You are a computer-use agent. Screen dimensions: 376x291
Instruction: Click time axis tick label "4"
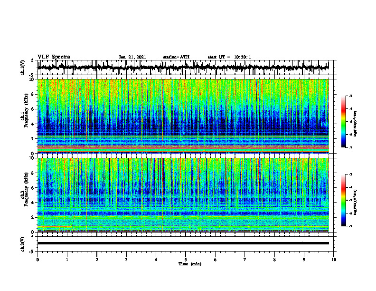[x=156, y=260]
